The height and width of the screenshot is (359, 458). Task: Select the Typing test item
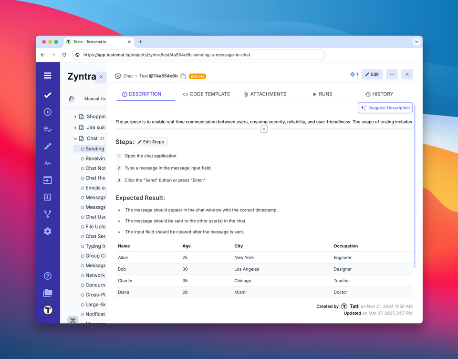coord(93,246)
